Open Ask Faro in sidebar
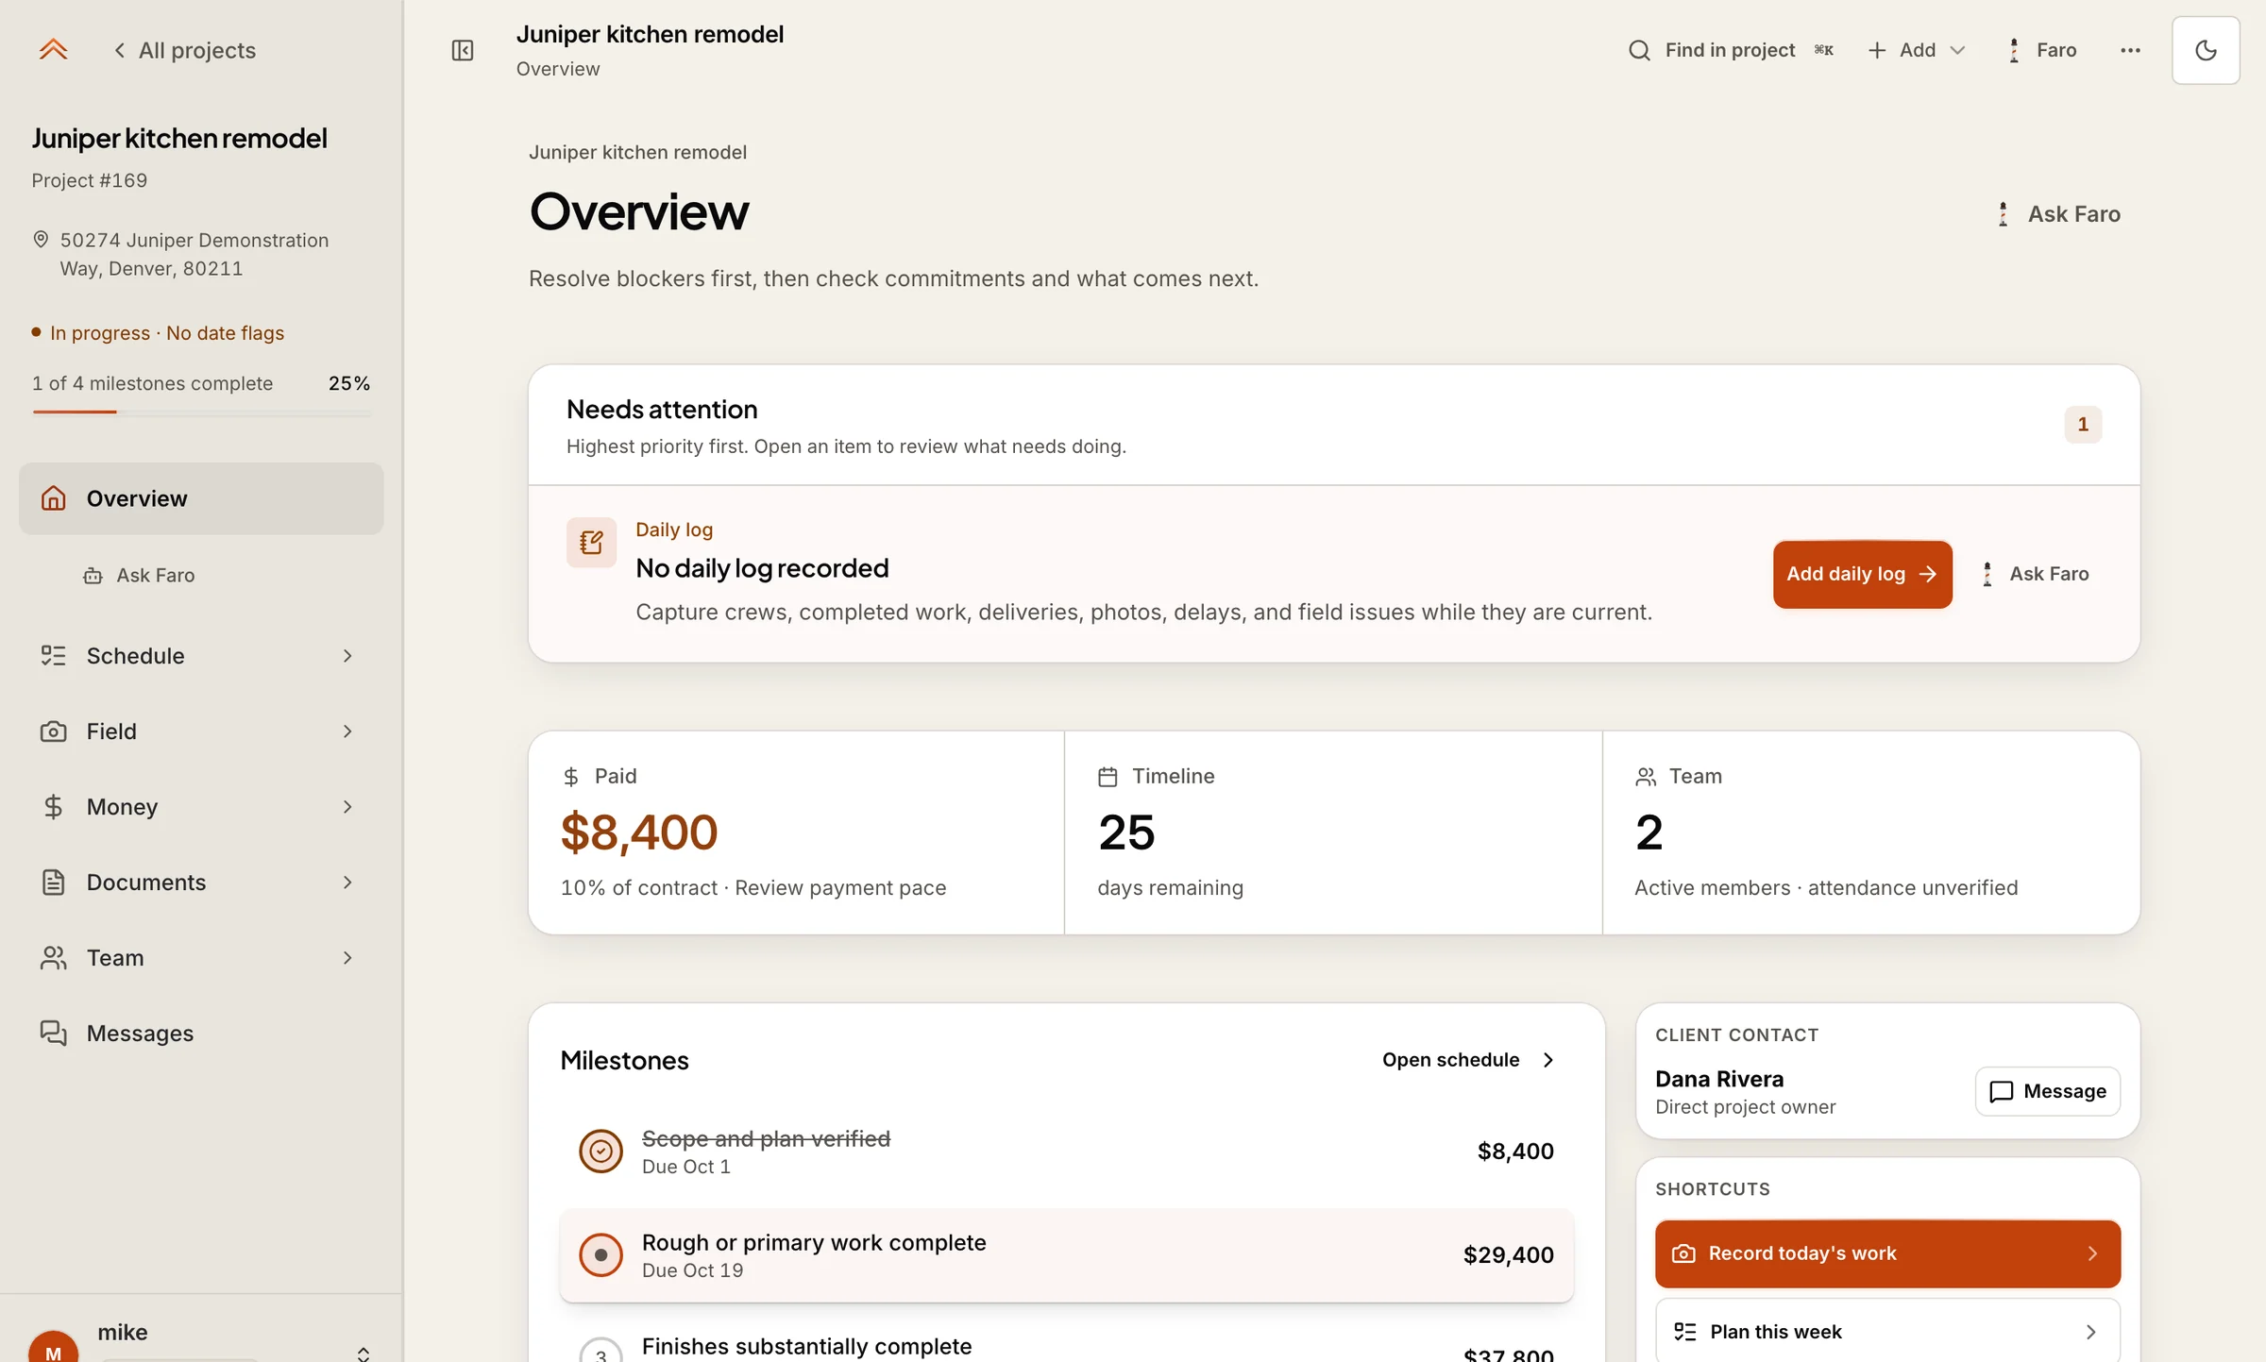The height and width of the screenshot is (1362, 2266). coord(139,575)
